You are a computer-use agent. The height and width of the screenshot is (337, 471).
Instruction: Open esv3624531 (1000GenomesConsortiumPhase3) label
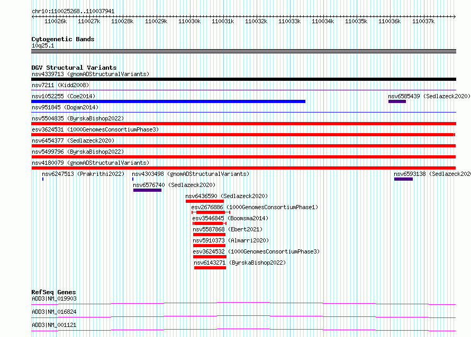pos(95,129)
